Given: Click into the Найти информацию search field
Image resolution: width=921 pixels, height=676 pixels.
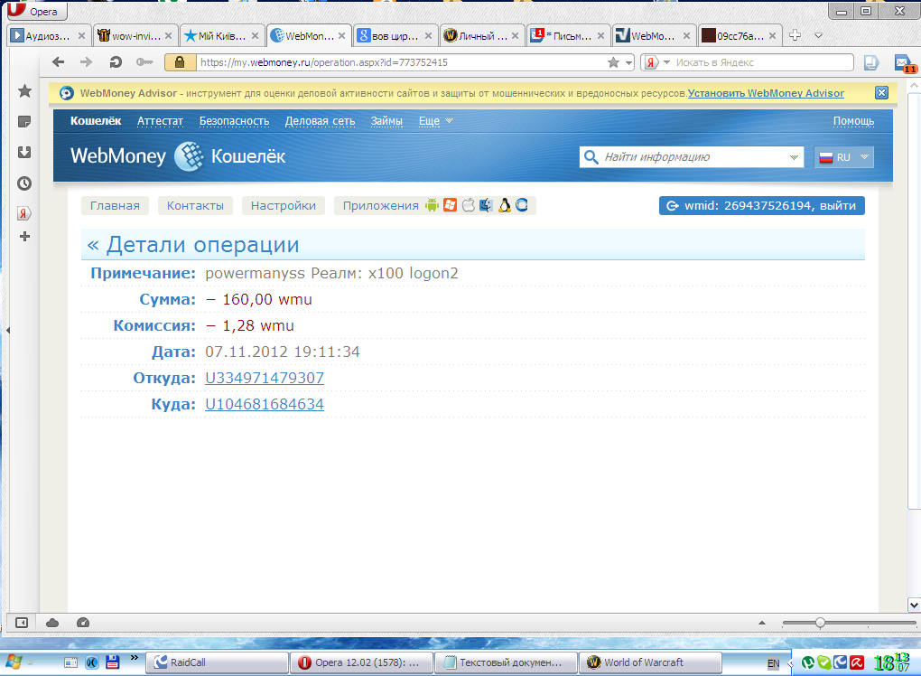Looking at the screenshot, I should (x=693, y=157).
